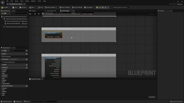Expand the Replication variable category
Screen dimensions: 184x103
click(x=1, y=75)
